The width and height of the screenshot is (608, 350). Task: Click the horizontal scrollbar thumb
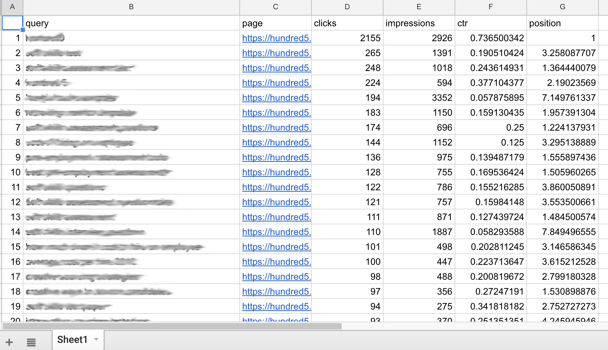pos(172,326)
